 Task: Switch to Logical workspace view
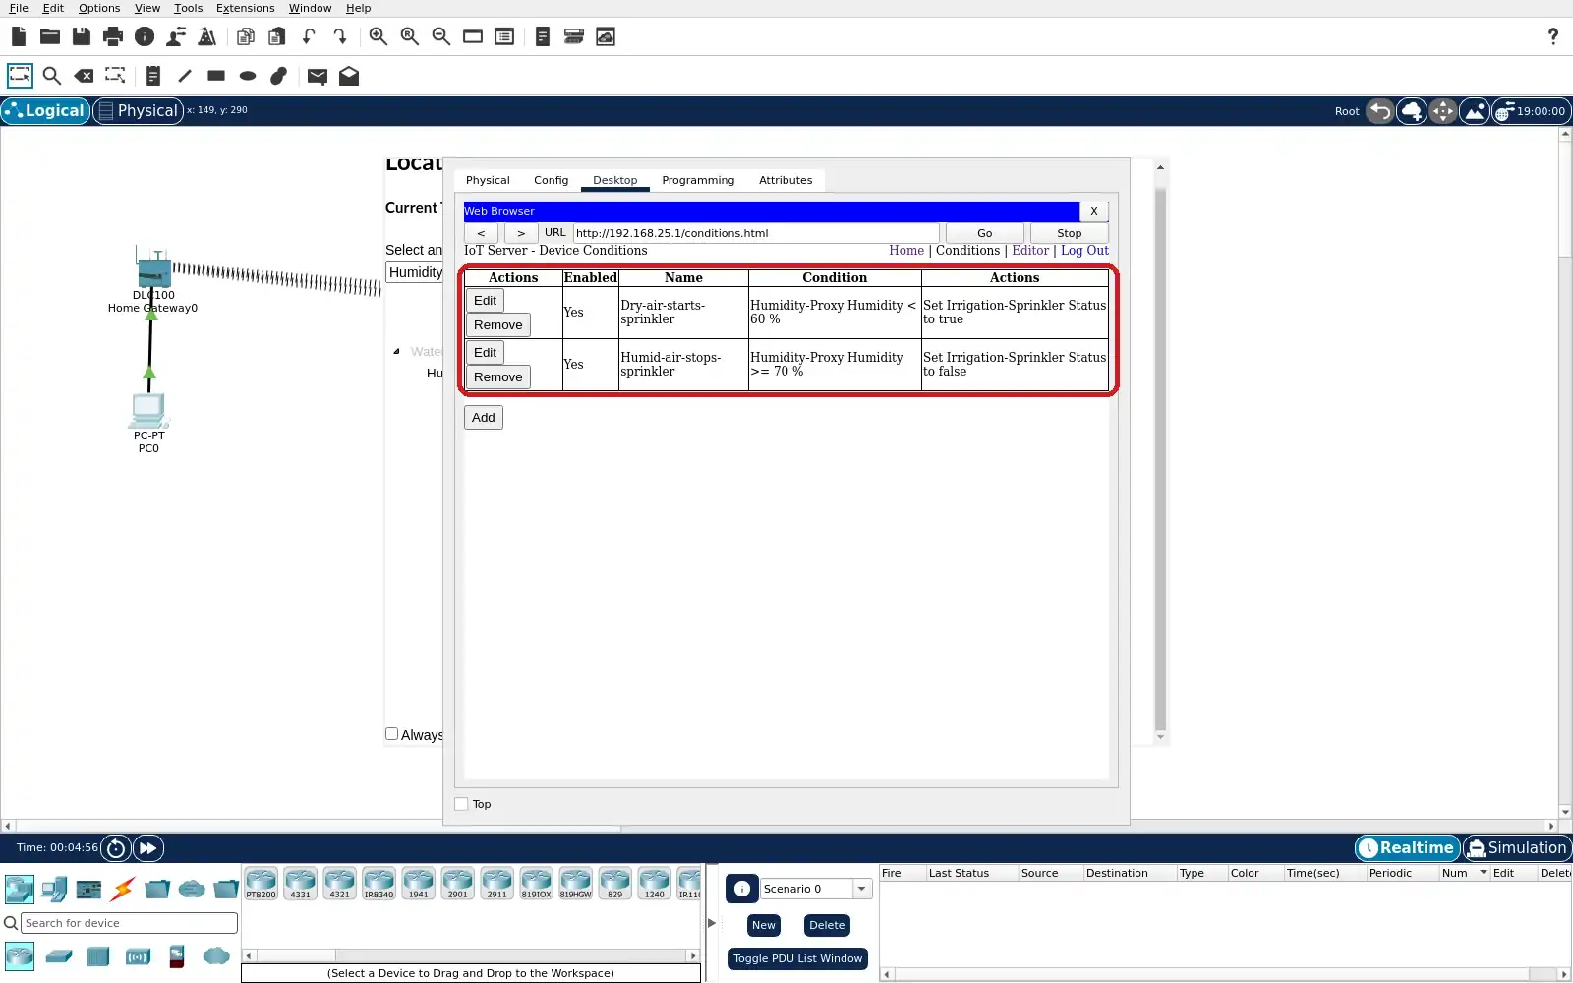[x=45, y=111]
